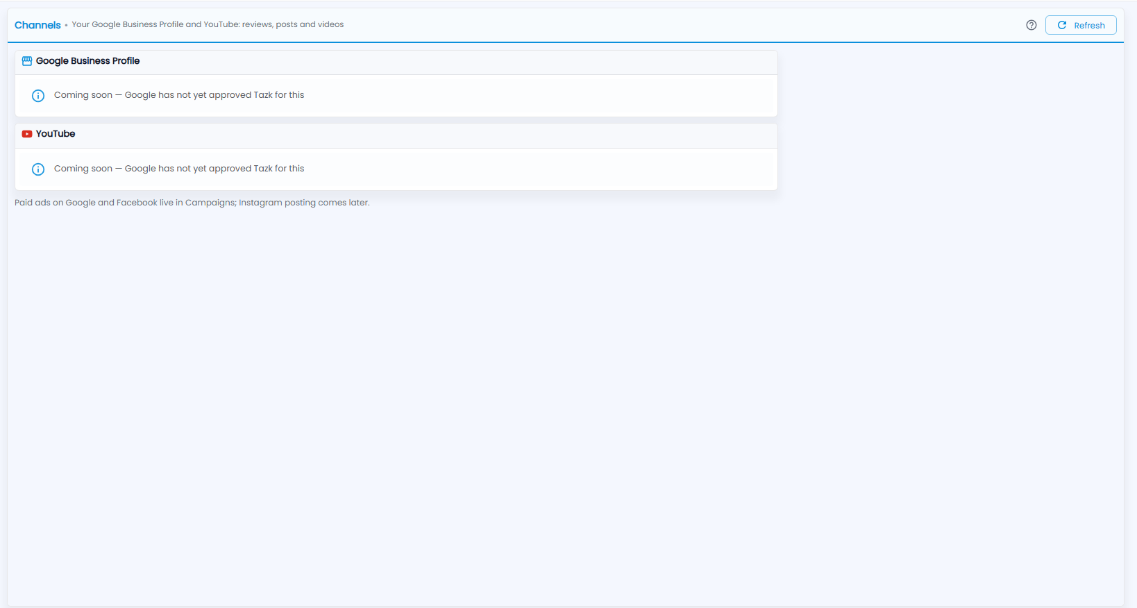Click the Coming soon message under Google Business Profile
This screenshot has width=1137, height=608.
(x=179, y=95)
